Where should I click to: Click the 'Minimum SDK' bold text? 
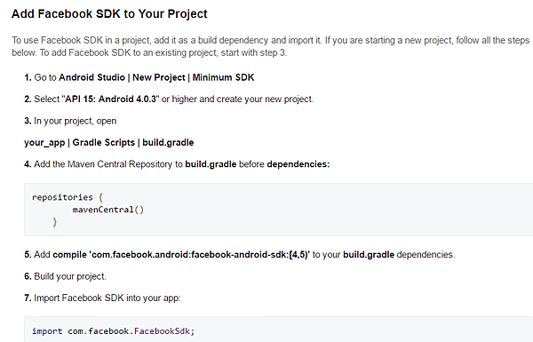click(223, 77)
